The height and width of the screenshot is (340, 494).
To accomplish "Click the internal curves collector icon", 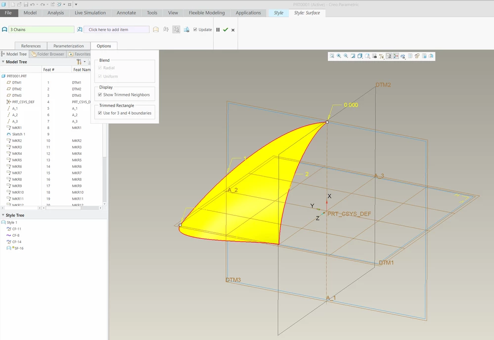I will [80, 30].
